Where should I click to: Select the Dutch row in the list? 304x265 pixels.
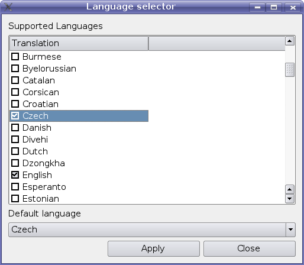(79, 151)
